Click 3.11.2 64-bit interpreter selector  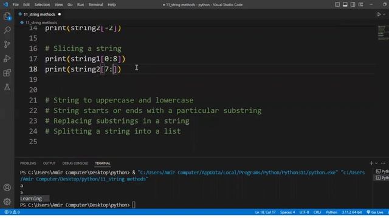coord(351,212)
